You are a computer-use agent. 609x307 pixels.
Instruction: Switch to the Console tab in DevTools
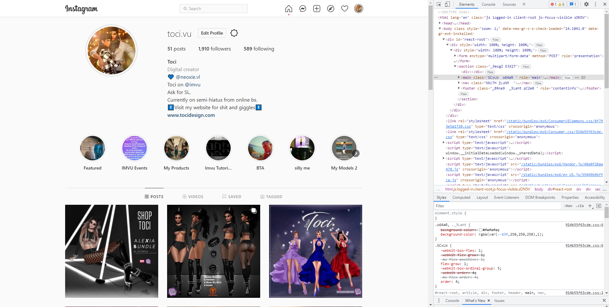(x=488, y=4)
